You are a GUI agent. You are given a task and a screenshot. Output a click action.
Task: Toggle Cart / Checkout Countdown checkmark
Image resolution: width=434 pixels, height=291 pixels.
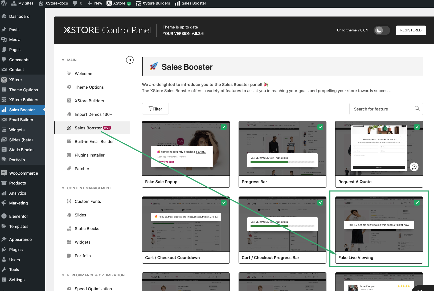pos(224,203)
